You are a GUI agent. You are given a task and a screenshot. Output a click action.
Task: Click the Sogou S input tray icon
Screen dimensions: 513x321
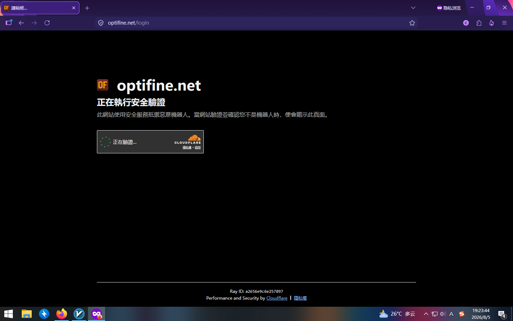(462, 314)
